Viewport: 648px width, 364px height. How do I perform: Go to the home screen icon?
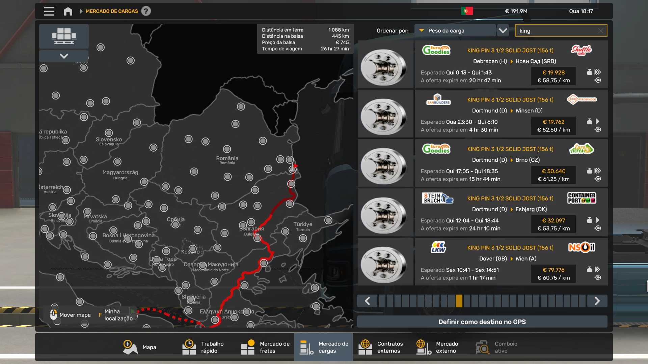click(68, 11)
